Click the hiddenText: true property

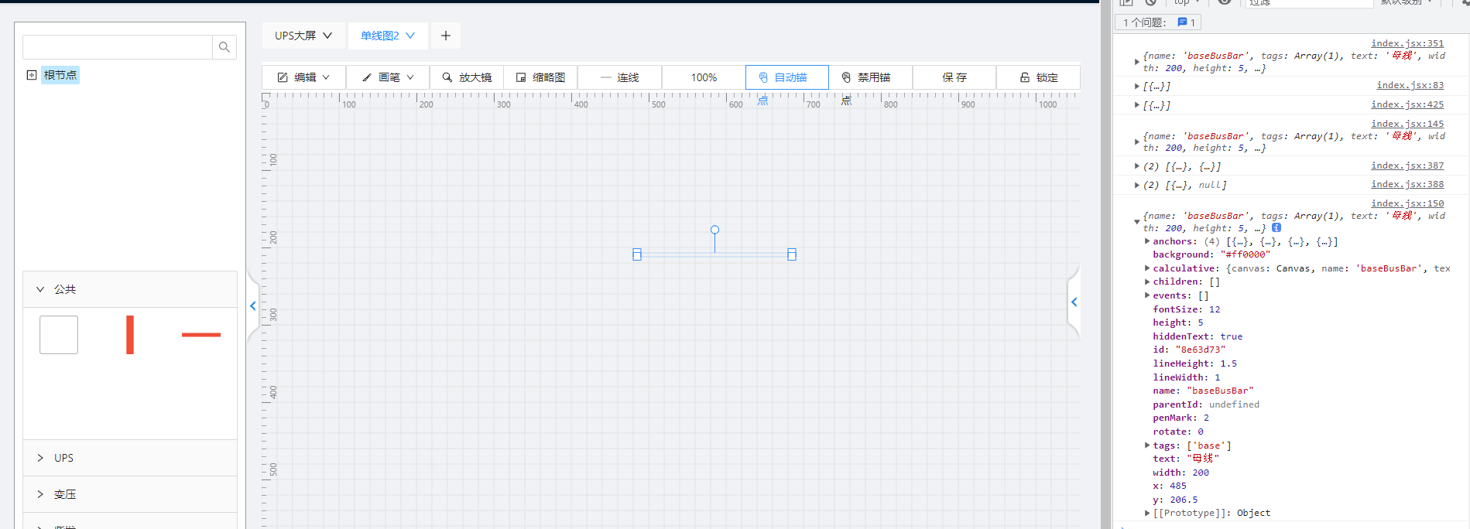[x=1198, y=336]
